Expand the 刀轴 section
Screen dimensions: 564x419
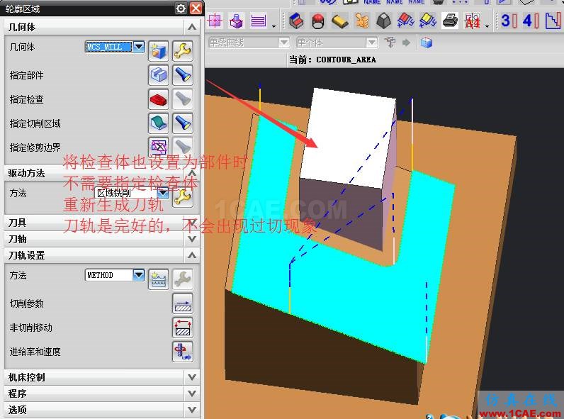[x=192, y=239]
